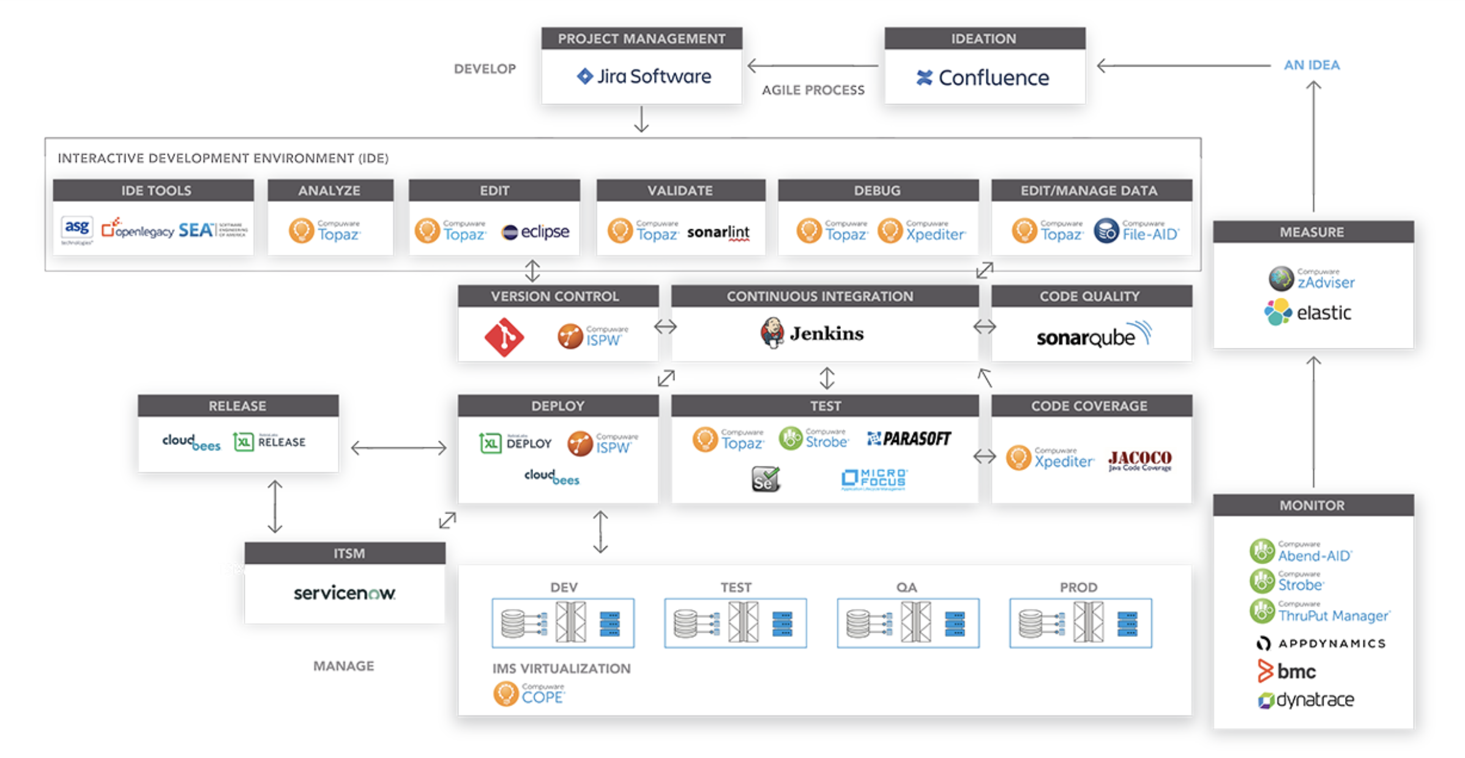Click the dynatrace logo in Monitor
This screenshot has width=1465, height=758.
click(1306, 699)
